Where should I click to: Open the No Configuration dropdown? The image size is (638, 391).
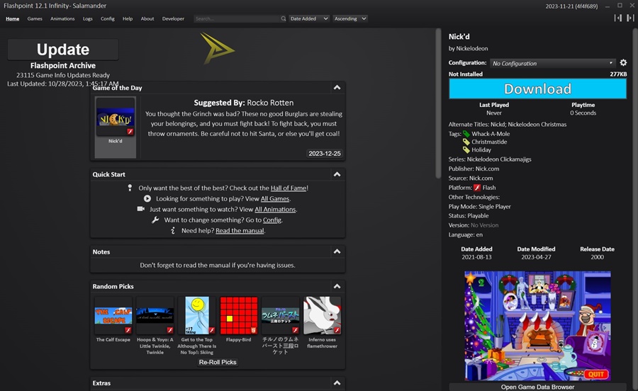click(x=552, y=63)
